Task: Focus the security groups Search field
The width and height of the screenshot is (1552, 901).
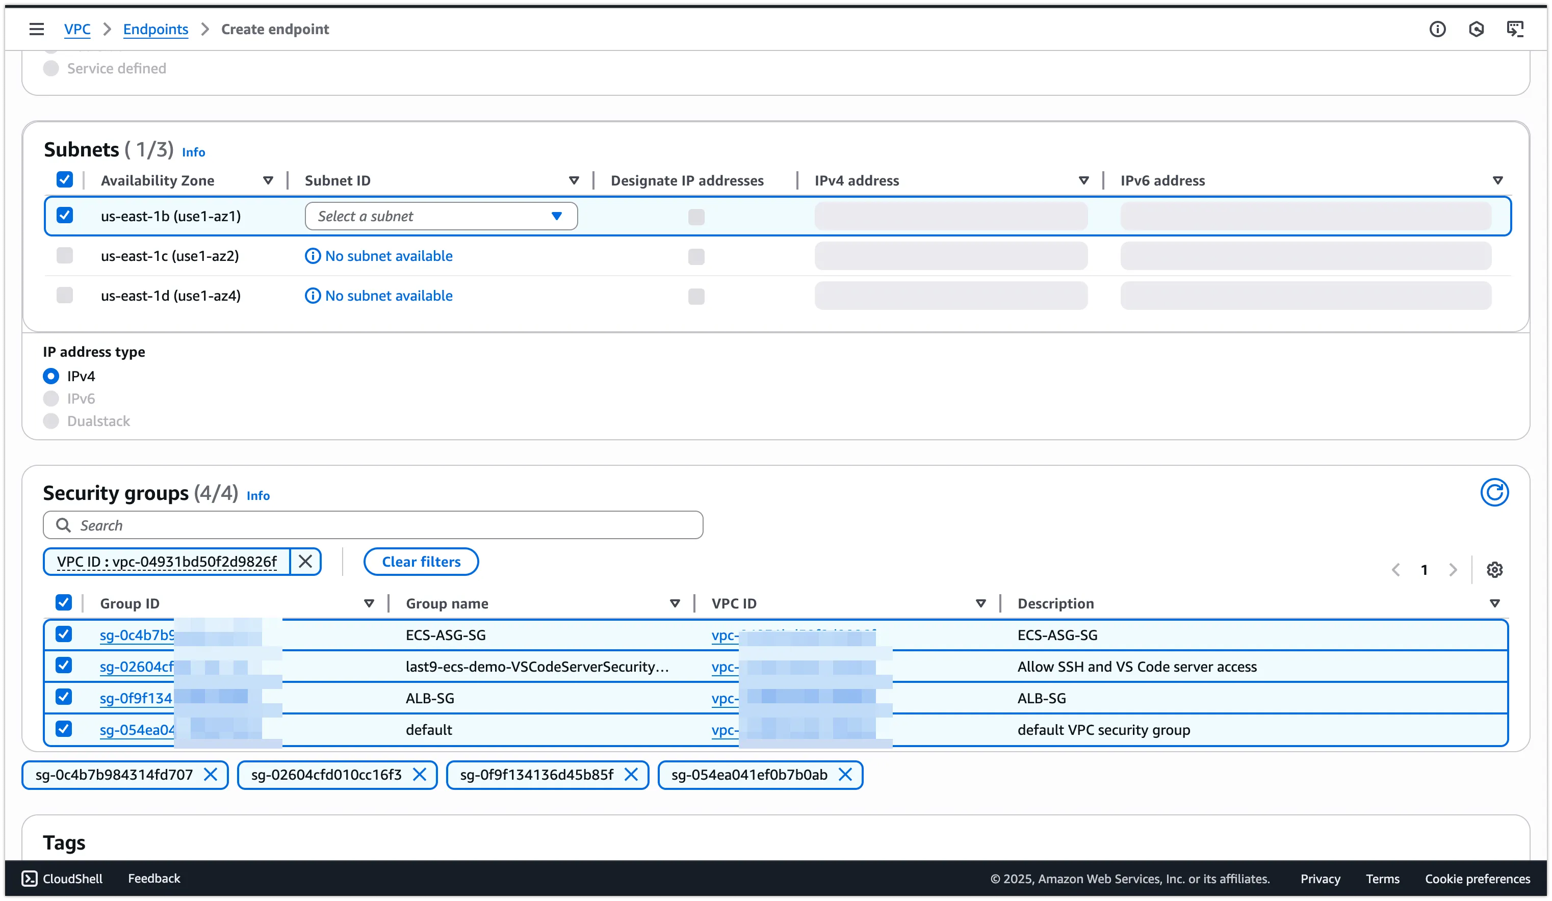Action: tap(373, 525)
